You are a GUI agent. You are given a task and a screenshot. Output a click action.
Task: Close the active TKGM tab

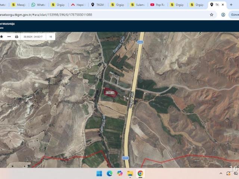click(223, 5)
